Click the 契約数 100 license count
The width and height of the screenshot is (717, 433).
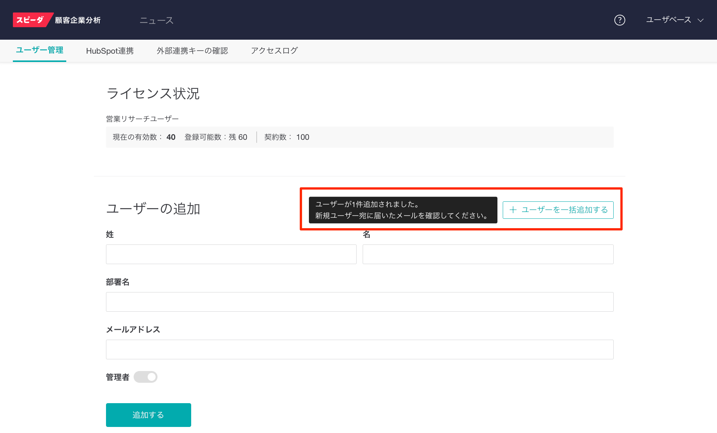pyautogui.click(x=287, y=137)
